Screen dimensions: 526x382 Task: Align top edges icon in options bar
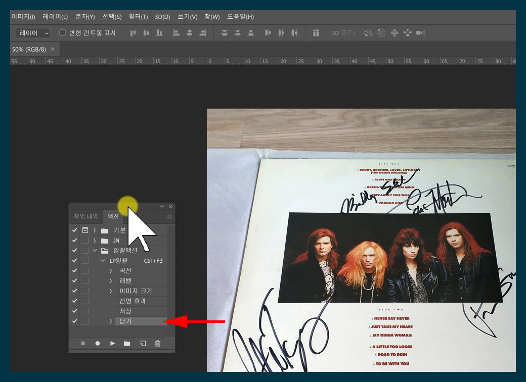(x=133, y=33)
